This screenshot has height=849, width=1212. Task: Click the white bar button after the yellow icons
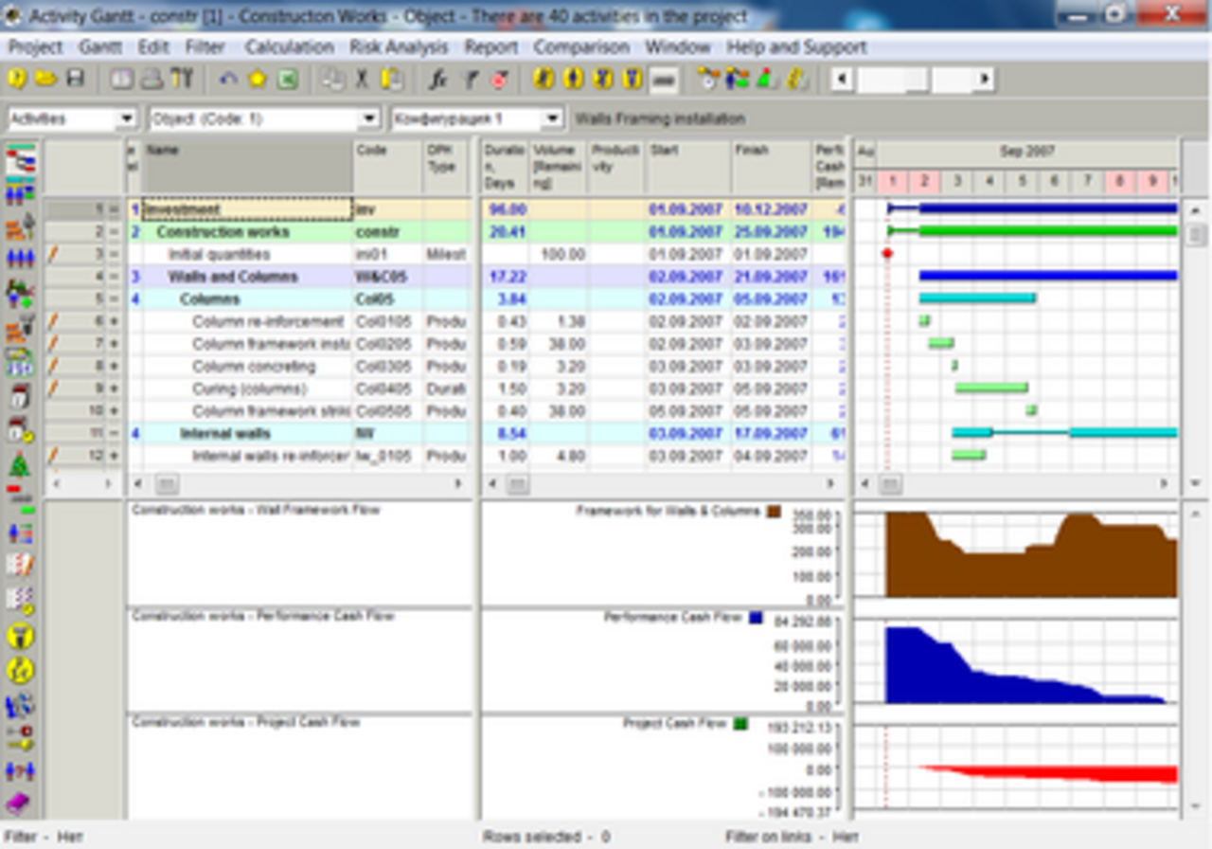coord(664,81)
